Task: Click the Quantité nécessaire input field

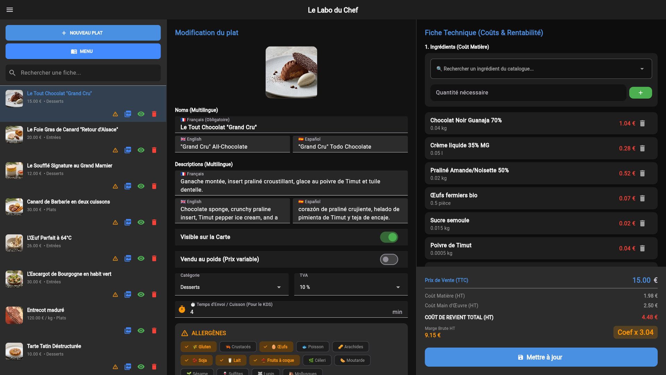Action: tap(528, 93)
